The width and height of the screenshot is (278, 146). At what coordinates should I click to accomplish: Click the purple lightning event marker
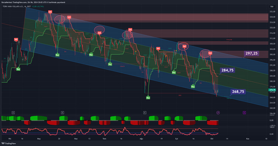[218, 113]
